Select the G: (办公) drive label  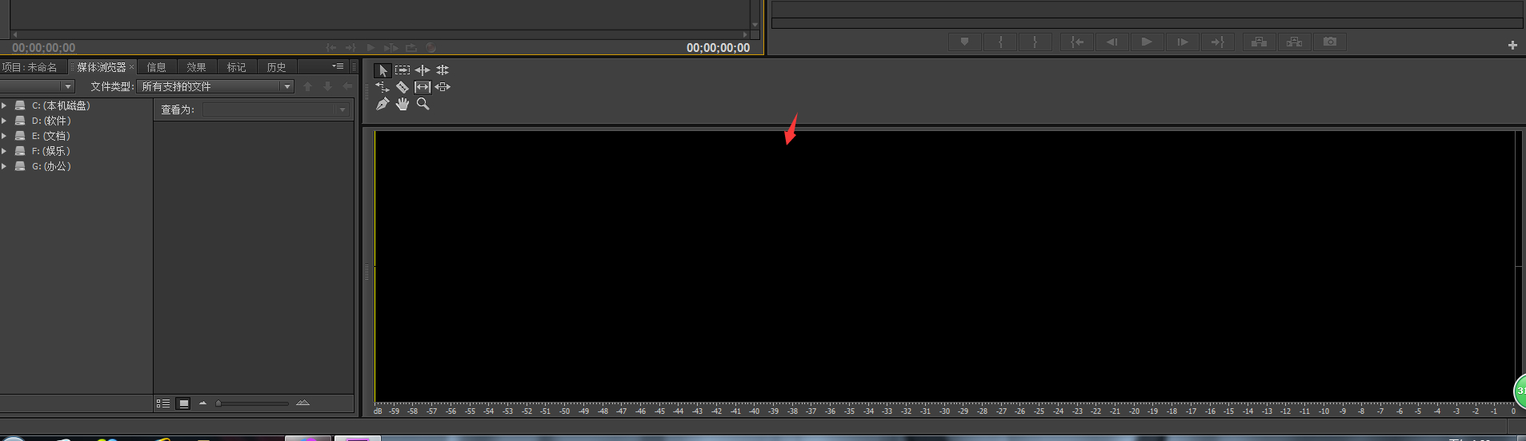pos(52,166)
